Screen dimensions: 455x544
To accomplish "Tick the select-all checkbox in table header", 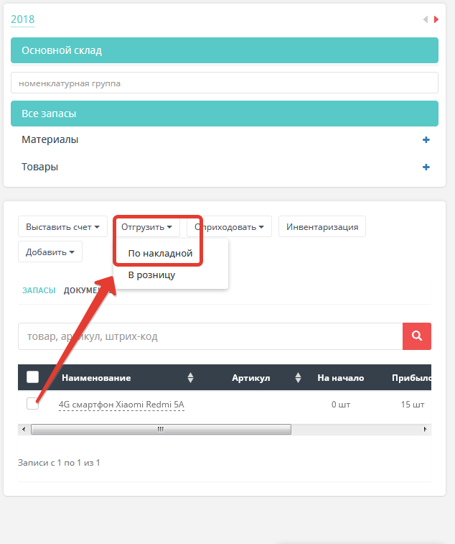I will click(x=32, y=377).
